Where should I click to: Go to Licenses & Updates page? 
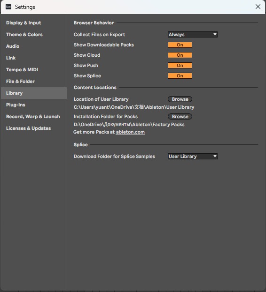pos(28,128)
